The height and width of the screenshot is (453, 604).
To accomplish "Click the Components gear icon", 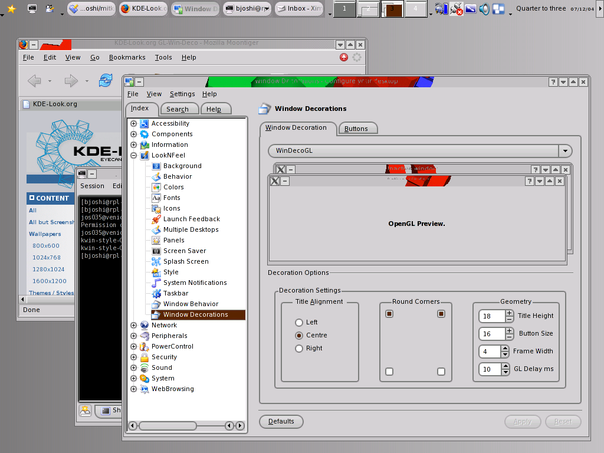I will coord(145,134).
